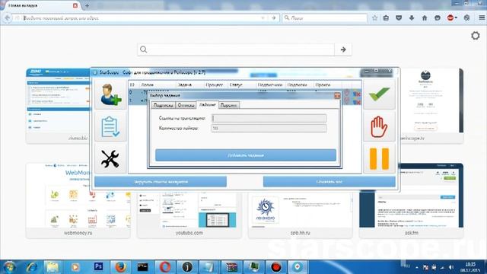
Task: Expand the ABP dropdown arrow
Action: click(x=456, y=18)
